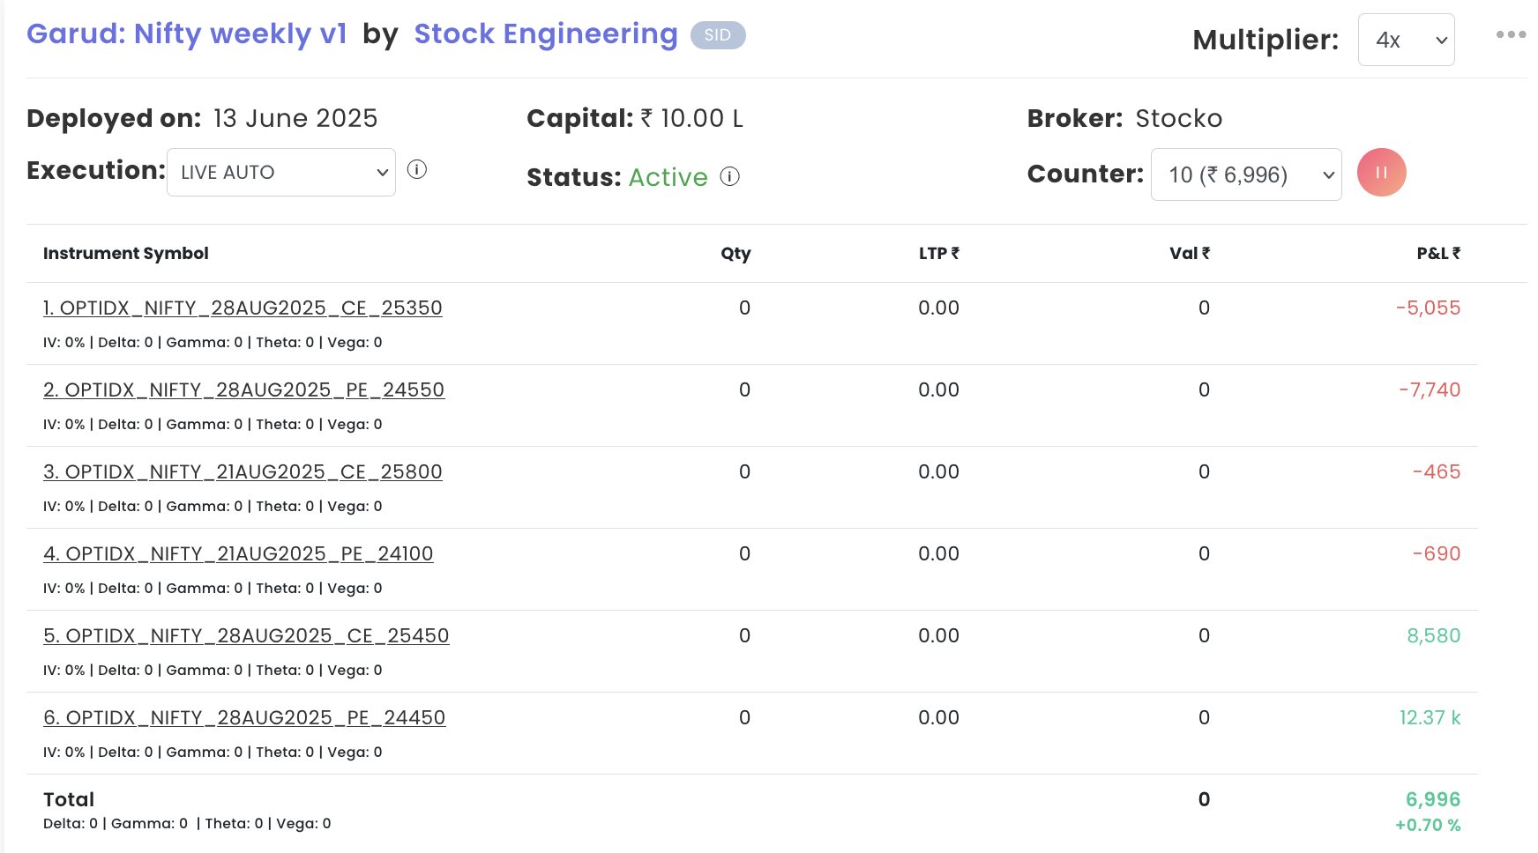The image size is (1538, 853).
Task: Click the Instrument Symbol column header
Action: point(126,254)
